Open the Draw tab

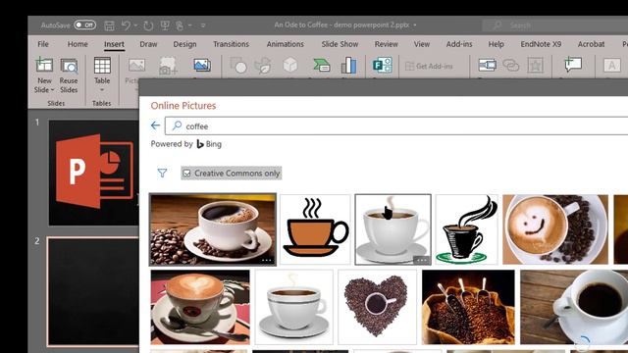point(148,44)
